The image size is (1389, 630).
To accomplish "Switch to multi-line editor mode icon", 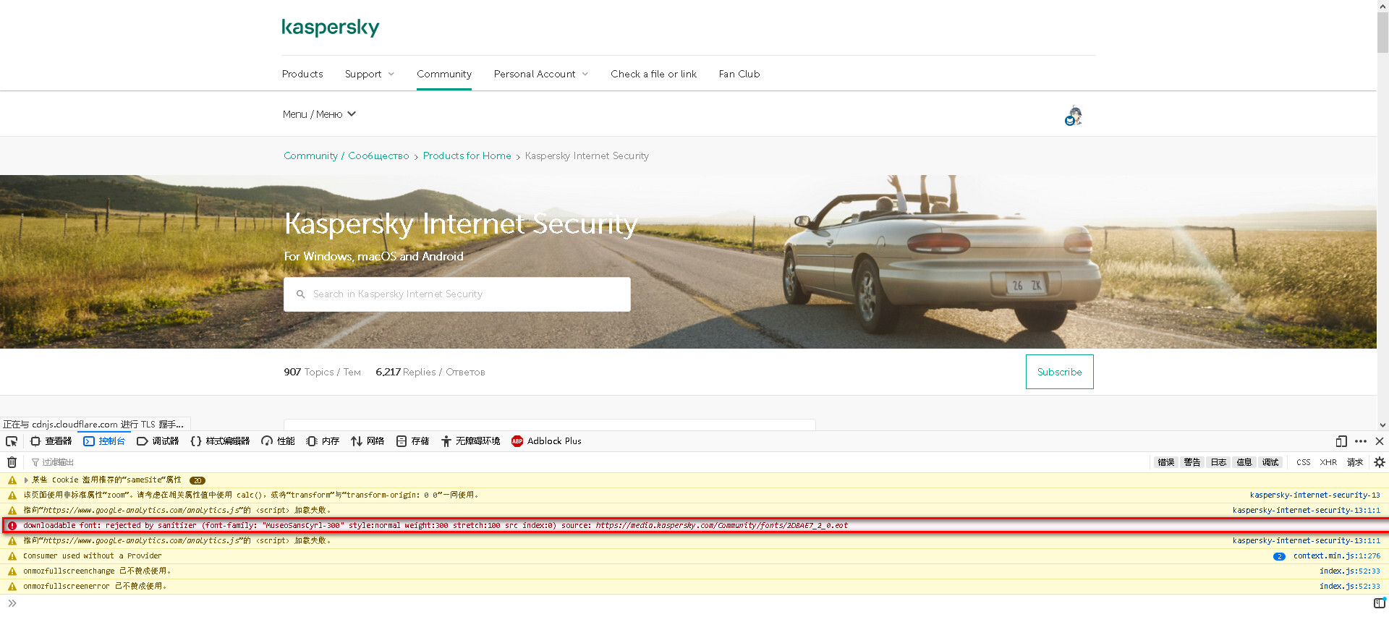I will pyautogui.click(x=1379, y=603).
